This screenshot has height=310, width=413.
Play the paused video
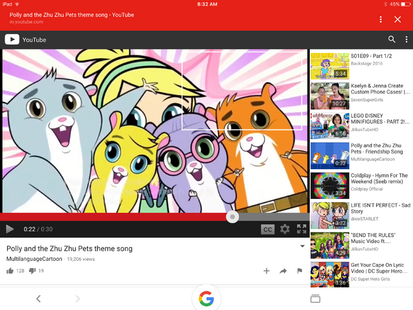click(10, 229)
